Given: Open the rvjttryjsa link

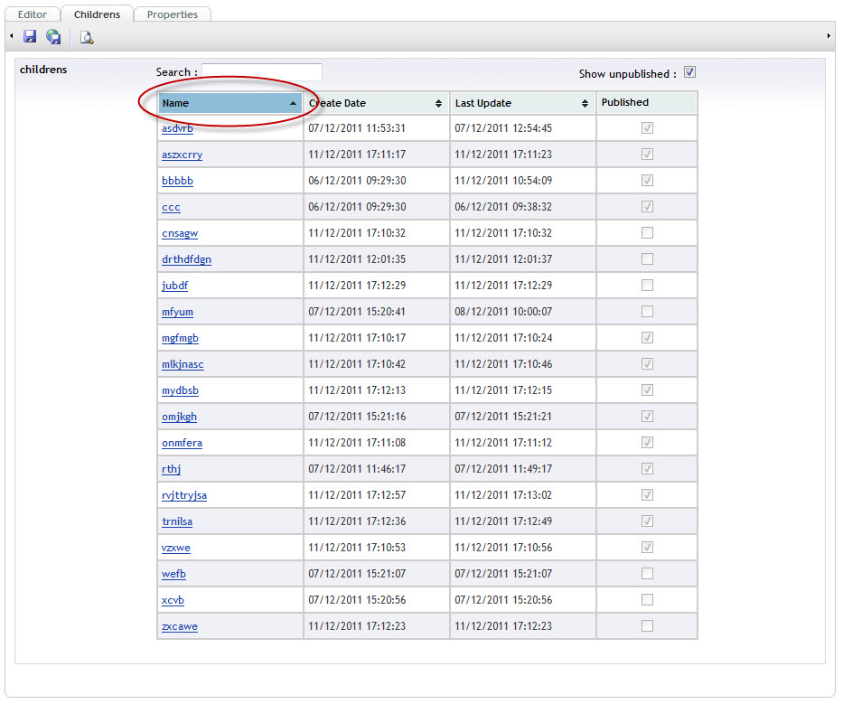Looking at the screenshot, I should pyautogui.click(x=184, y=495).
